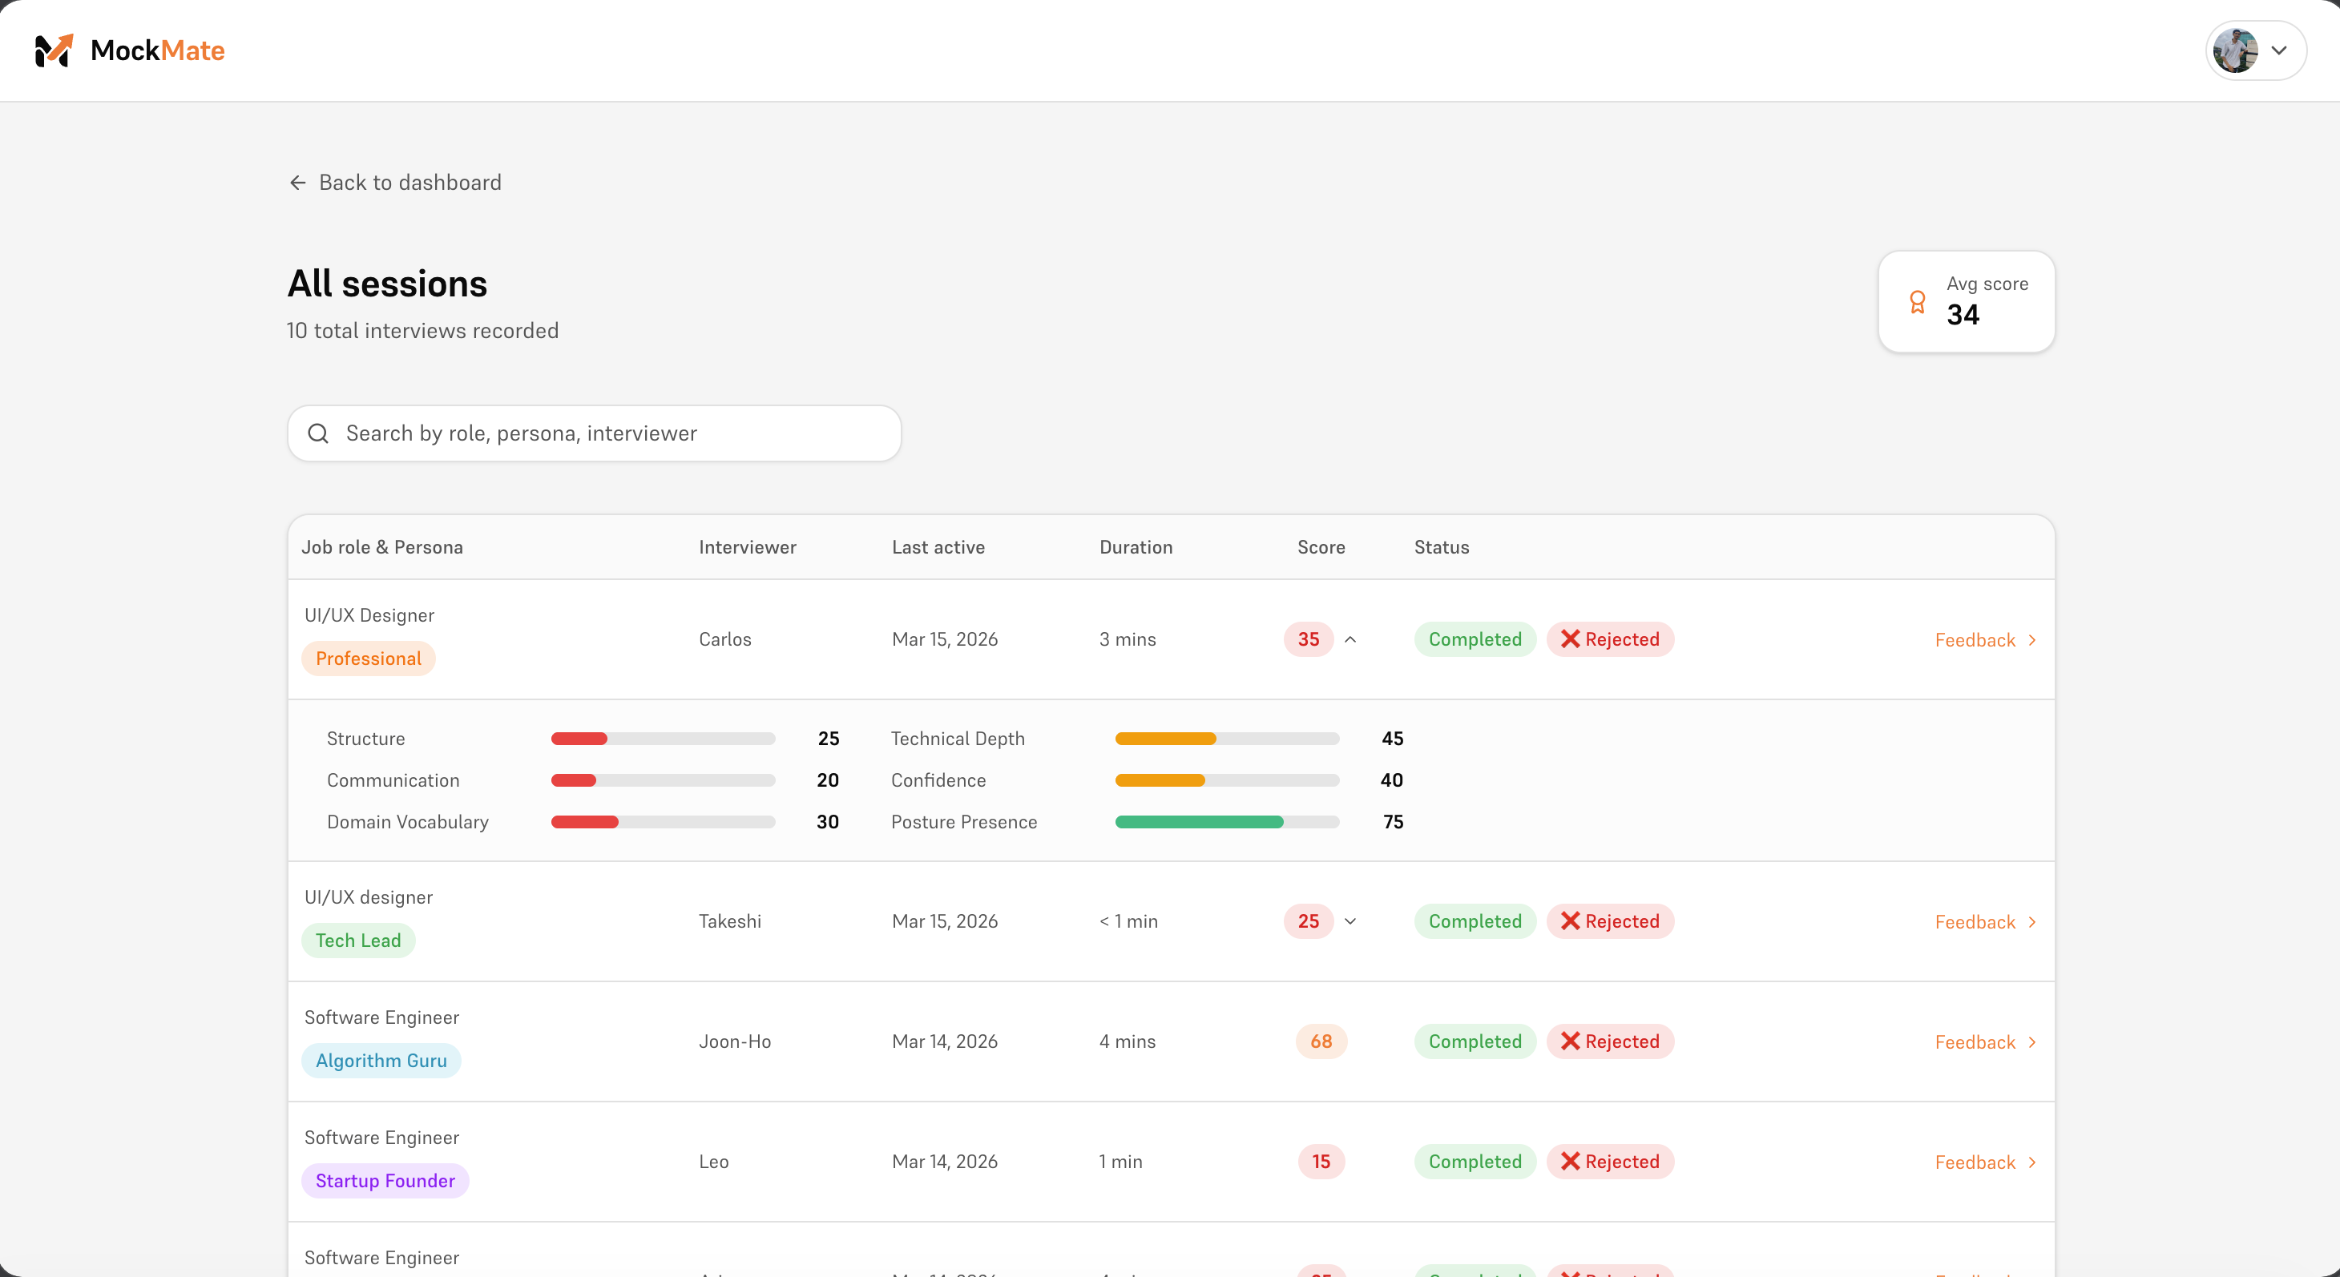Viewport: 2340px width, 1277px height.
Task: Click the Score column header
Action: [x=1321, y=546]
